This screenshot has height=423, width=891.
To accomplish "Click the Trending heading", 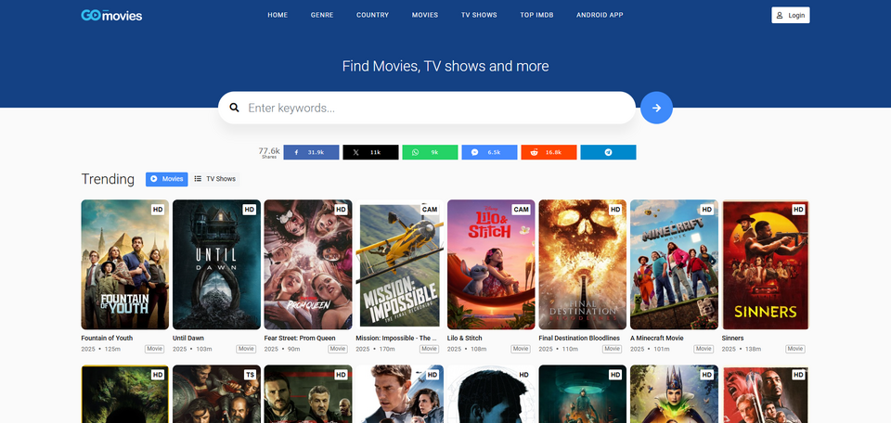I will tap(108, 179).
